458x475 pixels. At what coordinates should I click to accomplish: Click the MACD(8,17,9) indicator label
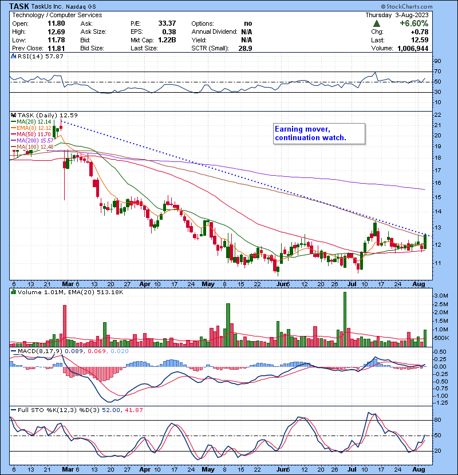click(x=40, y=351)
